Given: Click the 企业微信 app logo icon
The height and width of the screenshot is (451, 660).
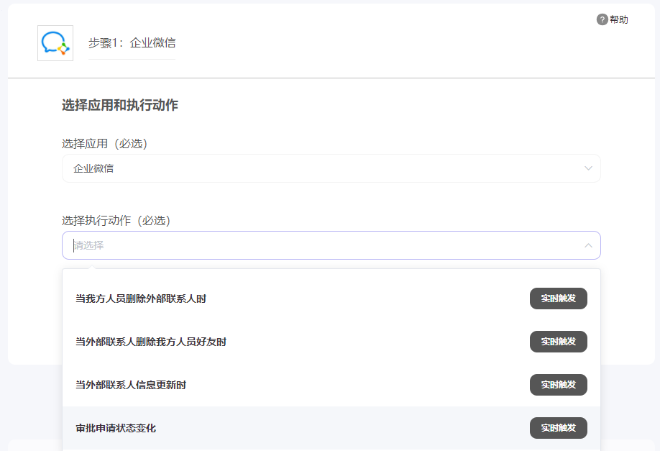Looking at the screenshot, I should pos(55,43).
